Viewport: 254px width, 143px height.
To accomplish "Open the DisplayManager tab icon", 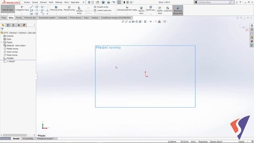I will tap(24, 25).
